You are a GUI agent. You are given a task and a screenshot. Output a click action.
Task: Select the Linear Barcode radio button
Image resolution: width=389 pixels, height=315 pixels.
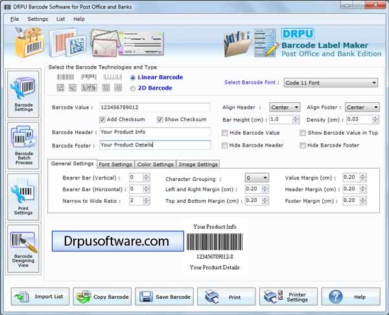133,78
